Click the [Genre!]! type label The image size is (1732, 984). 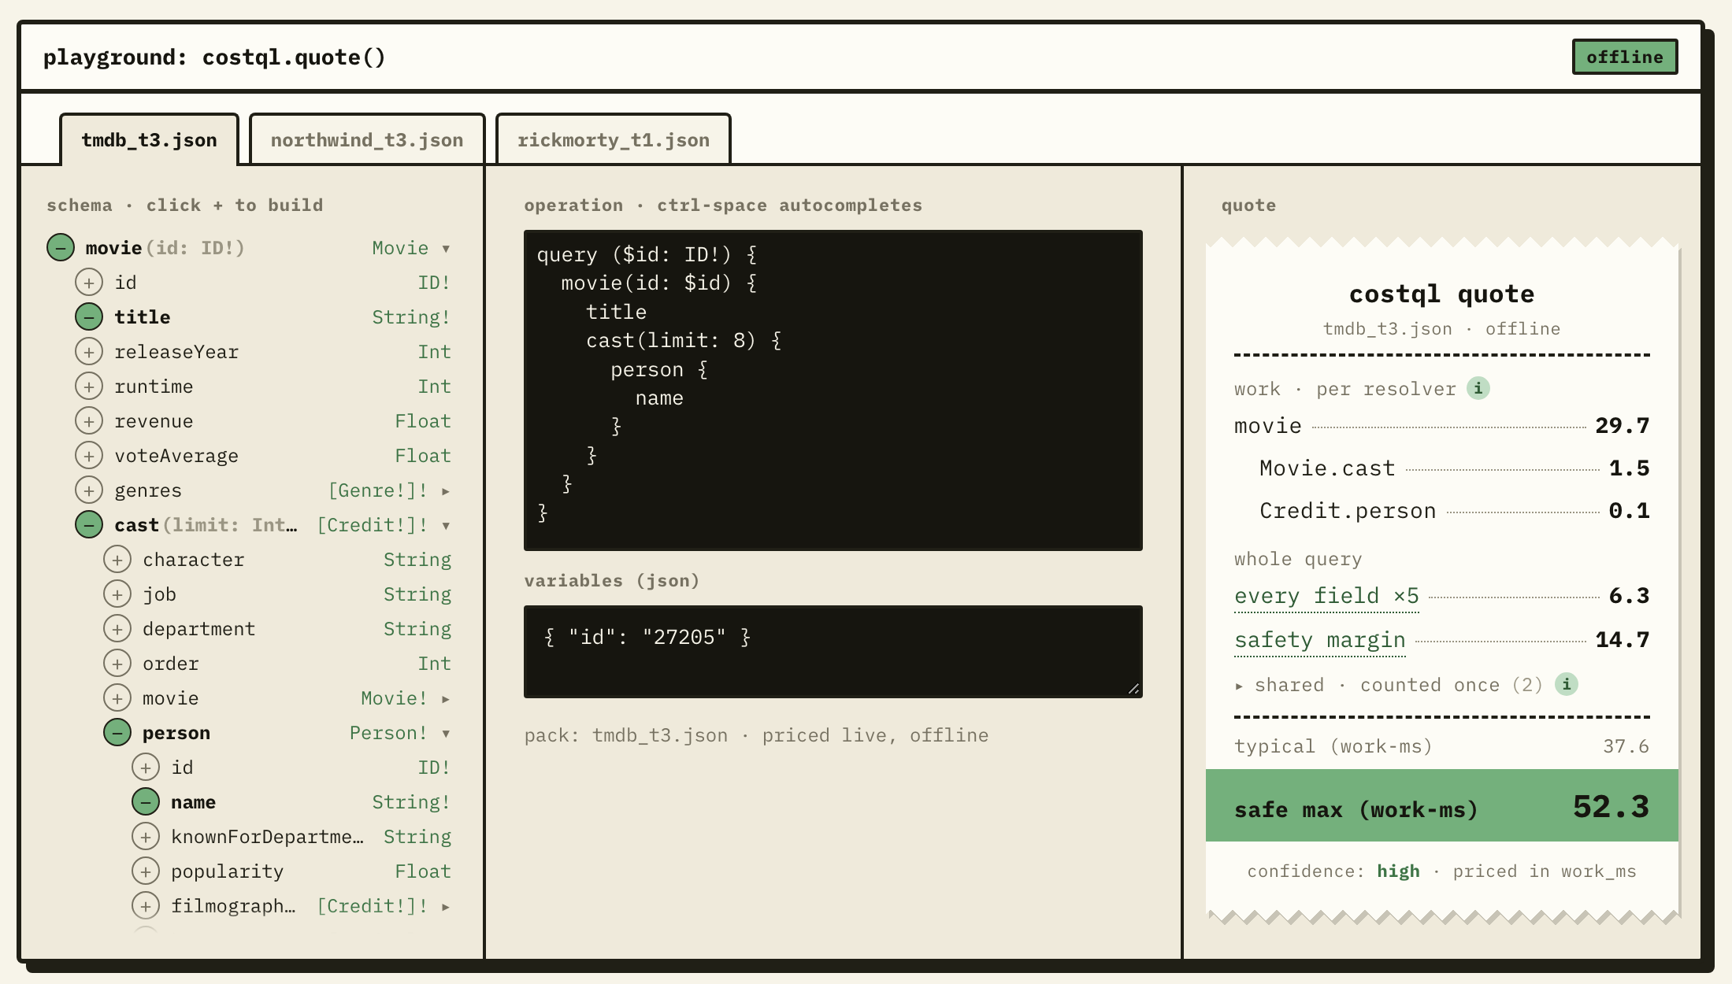tap(379, 490)
